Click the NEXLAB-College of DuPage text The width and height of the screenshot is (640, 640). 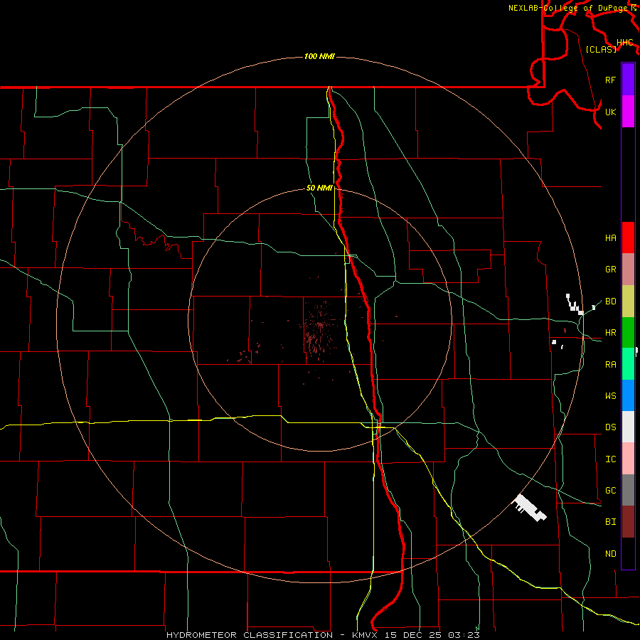[567, 8]
